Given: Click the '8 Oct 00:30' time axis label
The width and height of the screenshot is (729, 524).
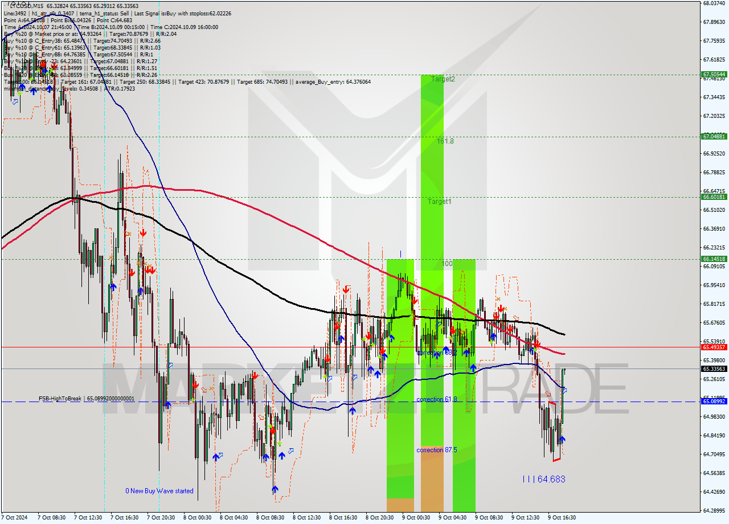Looking at the screenshot, I should pyautogui.click(x=197, y=518).
